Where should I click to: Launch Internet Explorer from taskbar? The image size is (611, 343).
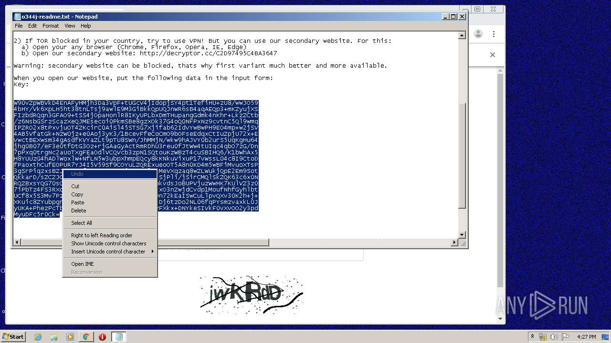[x=38, y=337]
